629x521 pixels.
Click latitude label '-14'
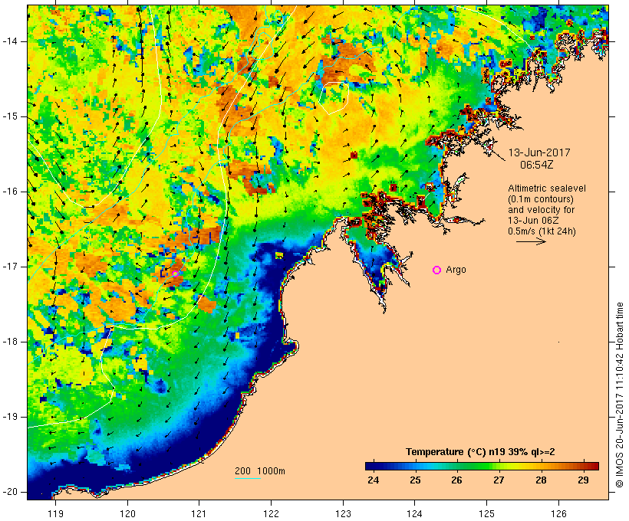pyautogui.click(x=10, y=41)
